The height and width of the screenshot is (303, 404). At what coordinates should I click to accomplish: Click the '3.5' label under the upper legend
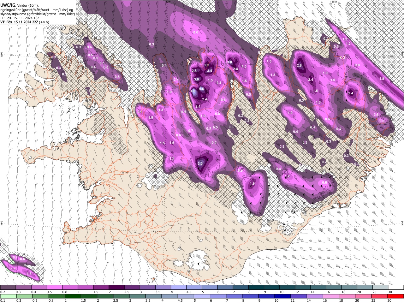(157, 292)
